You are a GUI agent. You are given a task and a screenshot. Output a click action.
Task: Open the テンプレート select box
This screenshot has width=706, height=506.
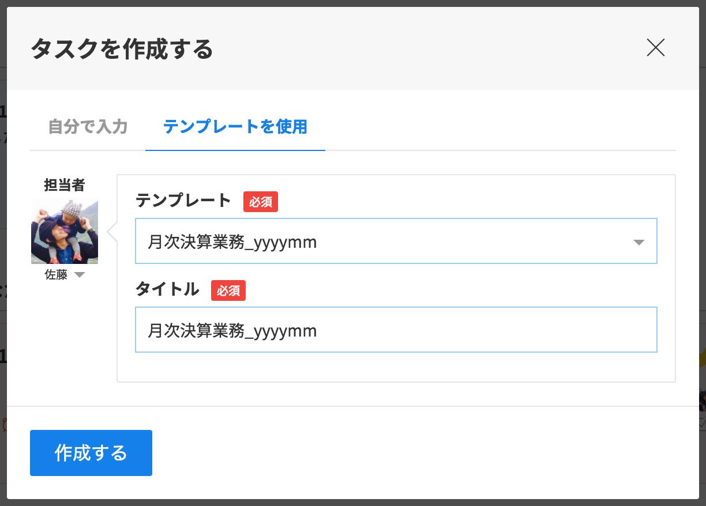(x=381, y=241)
